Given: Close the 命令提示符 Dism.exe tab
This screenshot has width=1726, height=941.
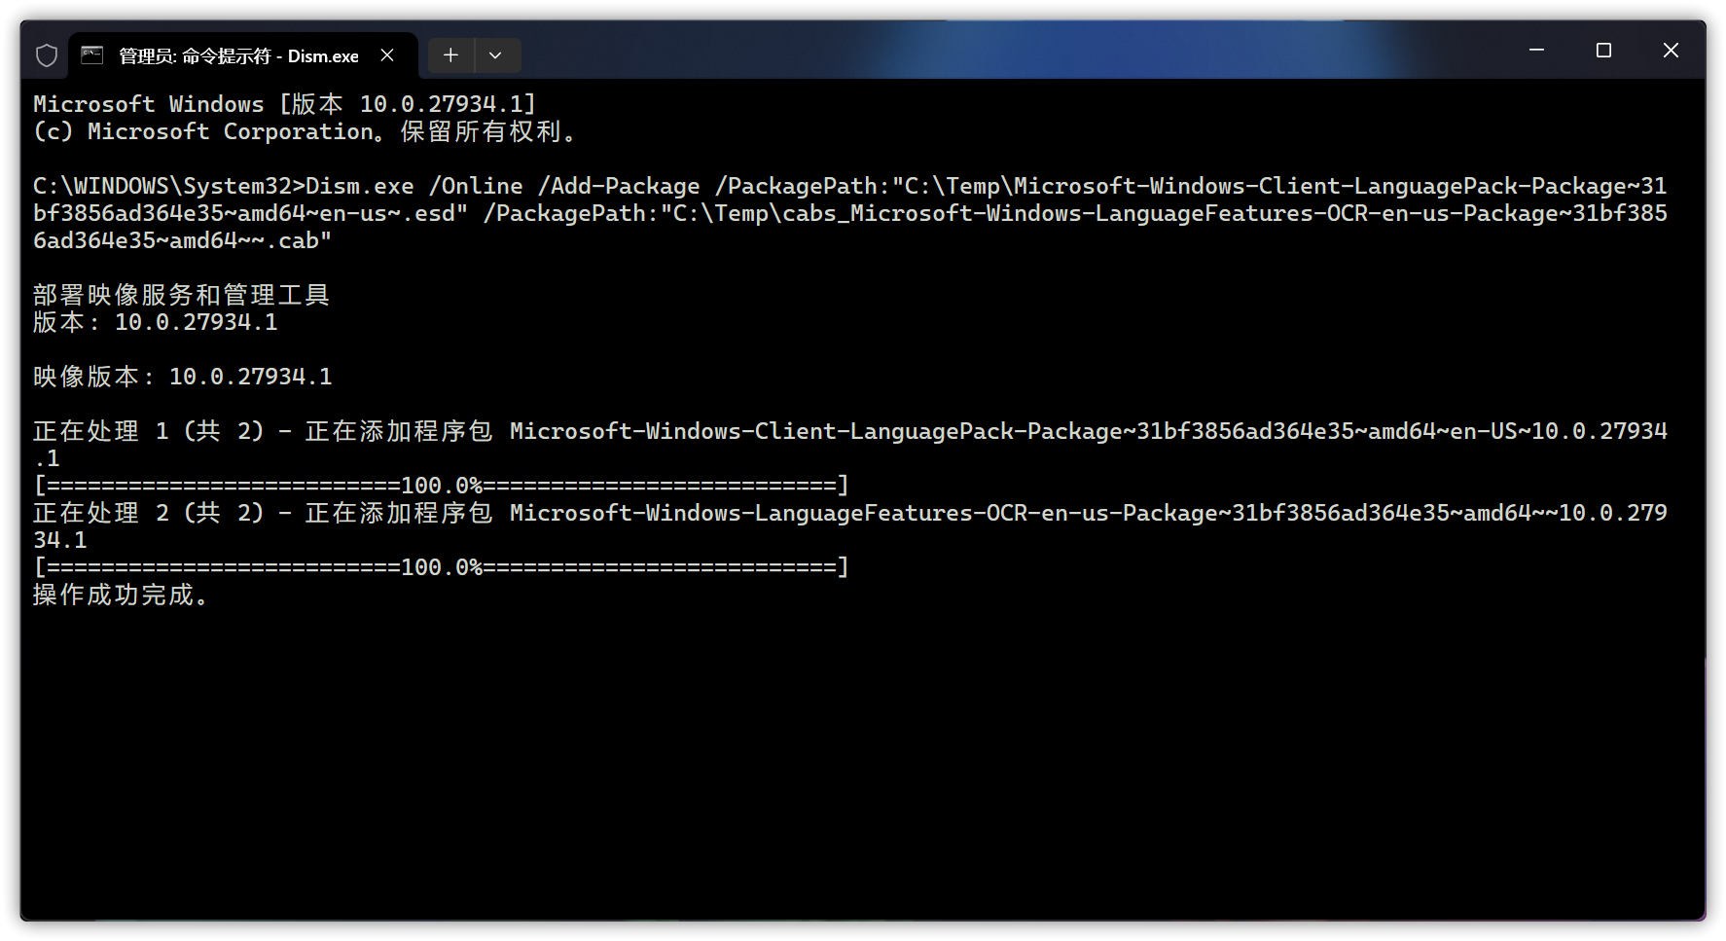Looking at the screenshot, I should pyautogui.click(x=386, y=55).
